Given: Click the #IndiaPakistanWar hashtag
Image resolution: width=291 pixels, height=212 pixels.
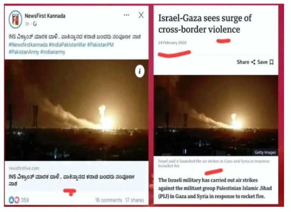Looking at the screenshot, I should [67, 45].
